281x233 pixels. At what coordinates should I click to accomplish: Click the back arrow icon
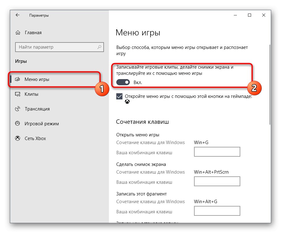18,15
